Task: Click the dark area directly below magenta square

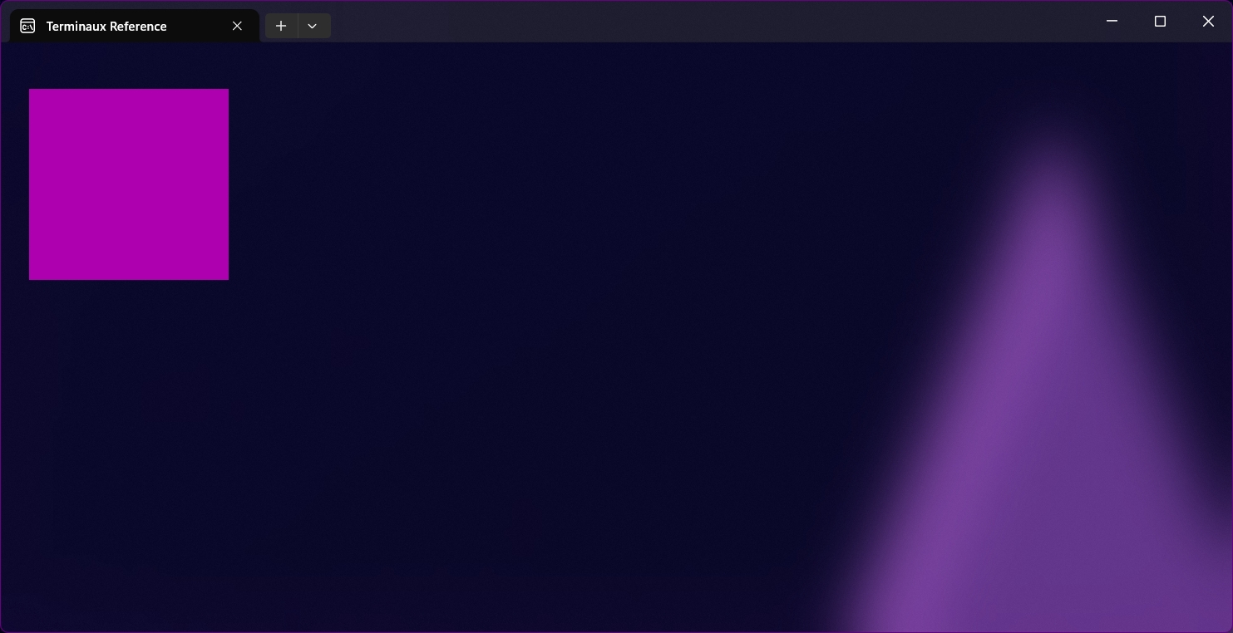Action: 129,349
